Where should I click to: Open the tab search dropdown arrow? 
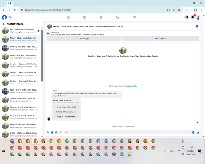[x=3, y=3]
